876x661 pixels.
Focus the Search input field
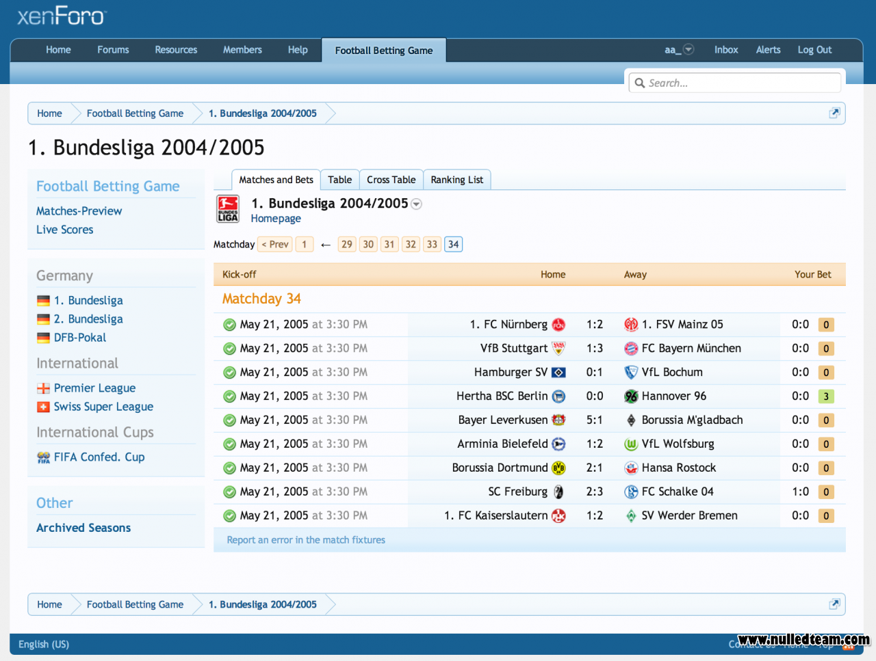(x=734, y=83)
